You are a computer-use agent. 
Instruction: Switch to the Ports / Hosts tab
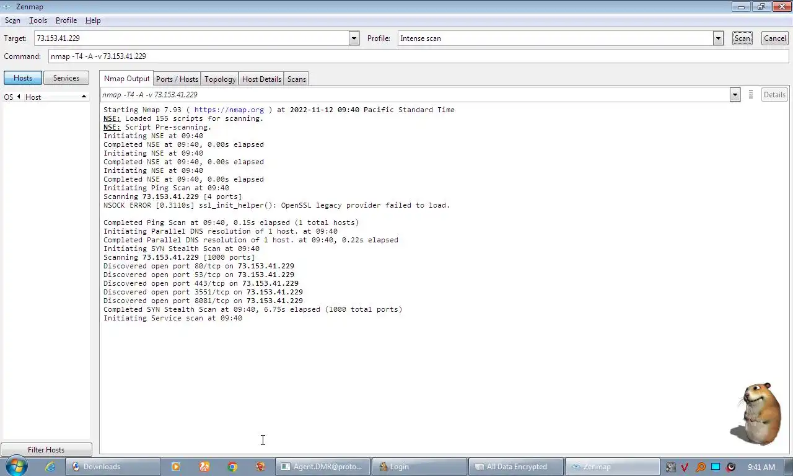177,79
